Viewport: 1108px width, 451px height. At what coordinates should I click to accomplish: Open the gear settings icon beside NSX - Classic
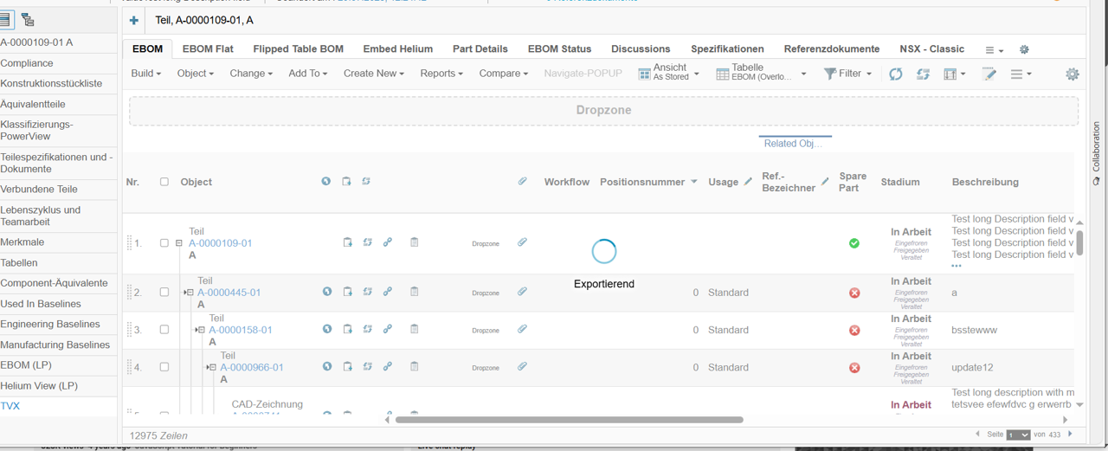coord(1024,50)
